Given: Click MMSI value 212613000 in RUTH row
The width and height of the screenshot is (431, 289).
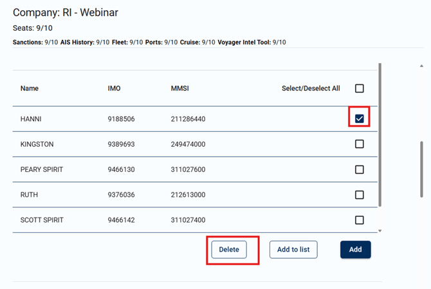Looking at the screenshot, I should (188, 195).
